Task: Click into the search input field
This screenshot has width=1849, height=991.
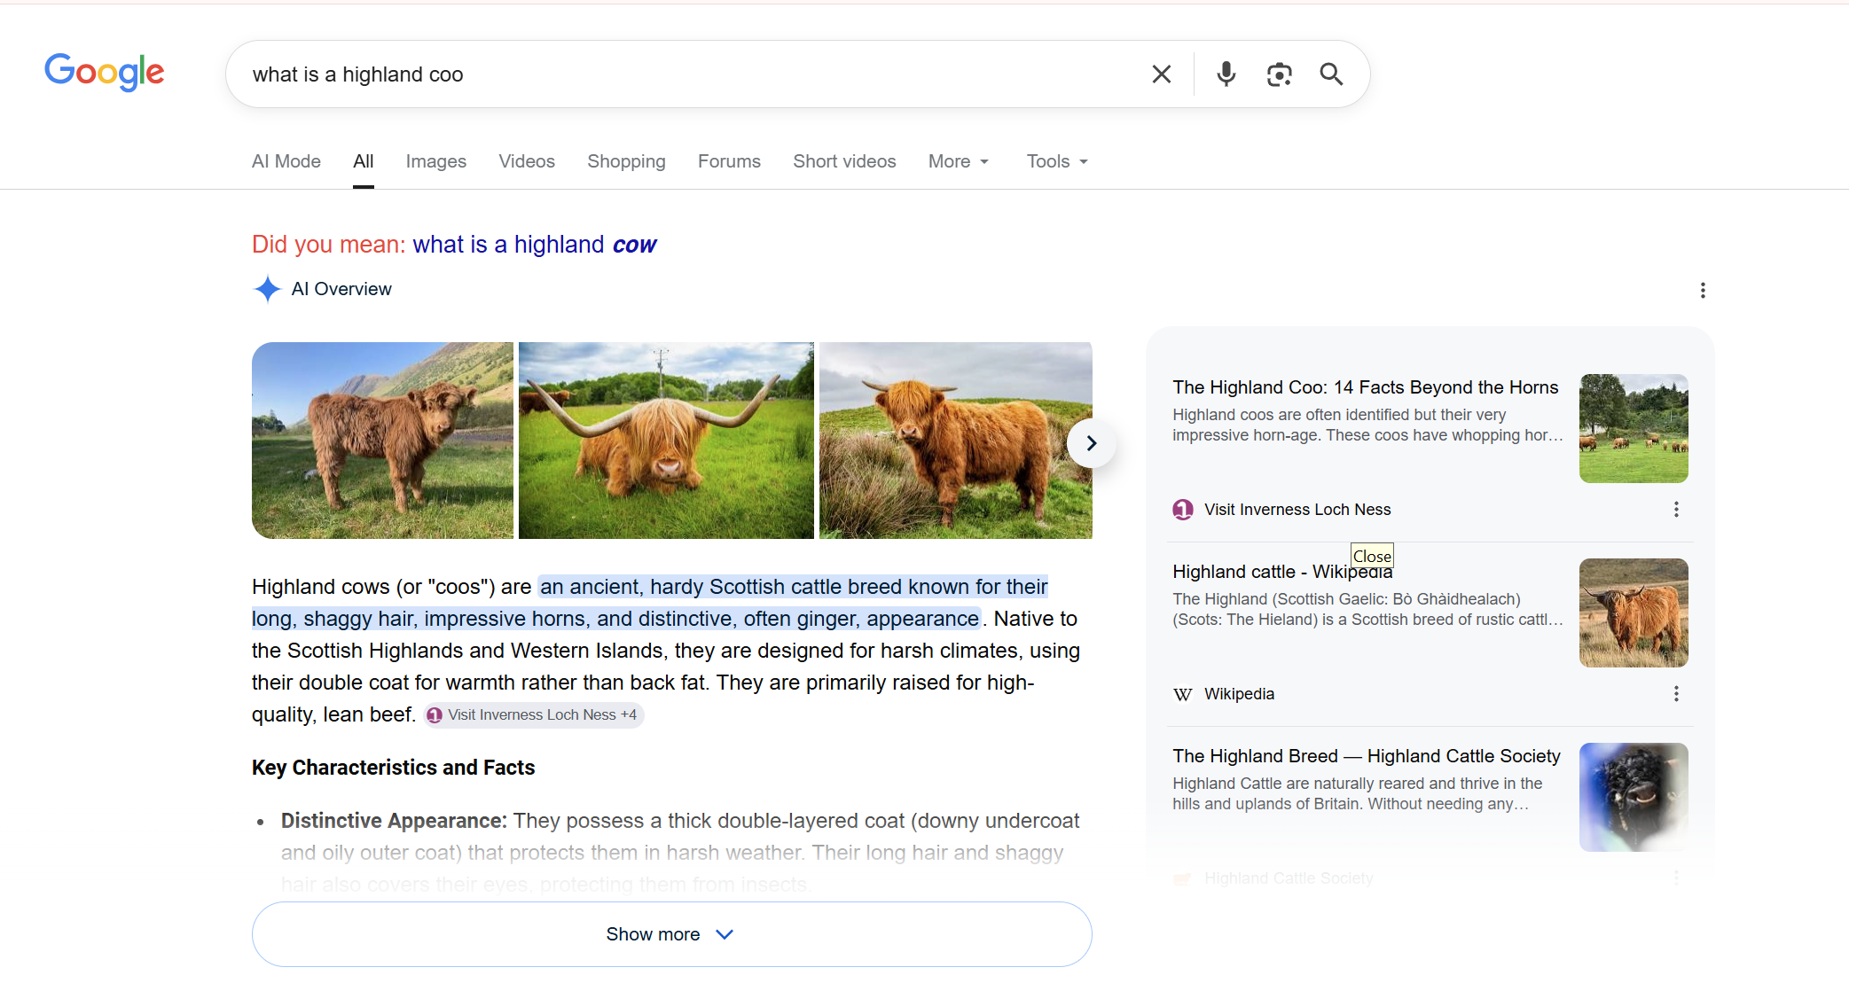Action: tap(692, 74)
